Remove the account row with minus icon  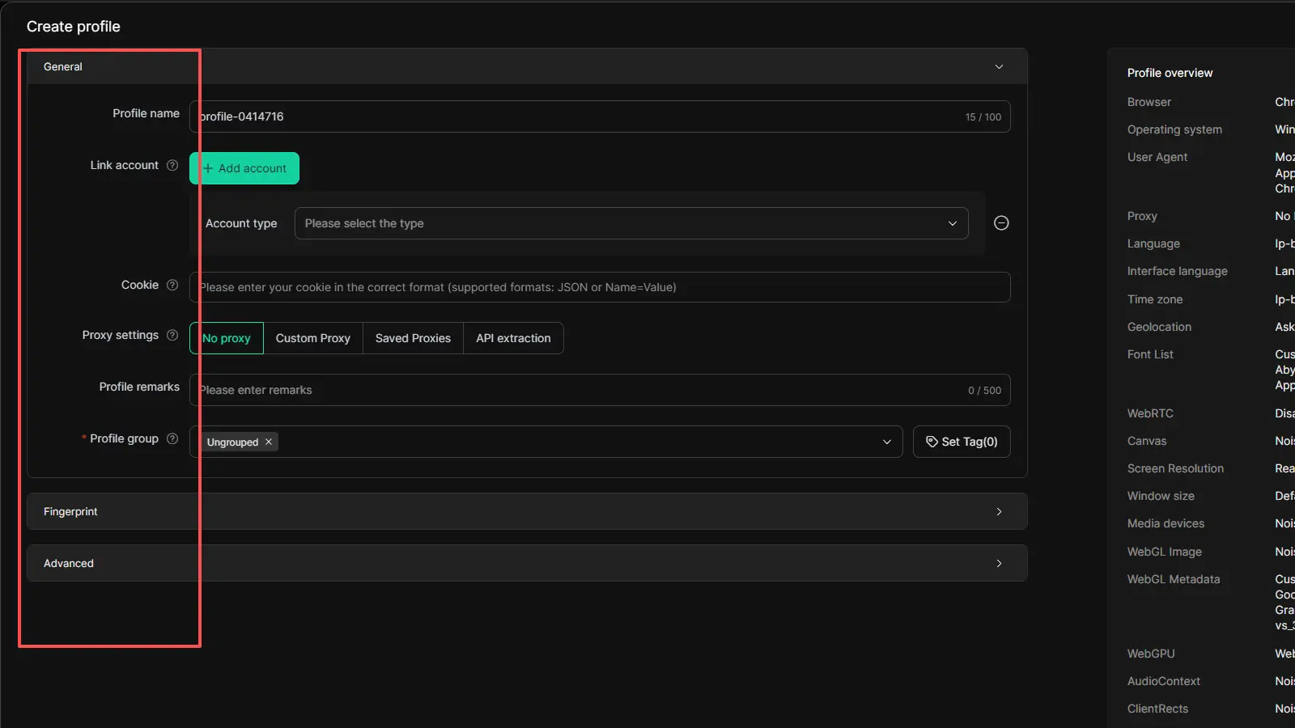point(1001,223)
